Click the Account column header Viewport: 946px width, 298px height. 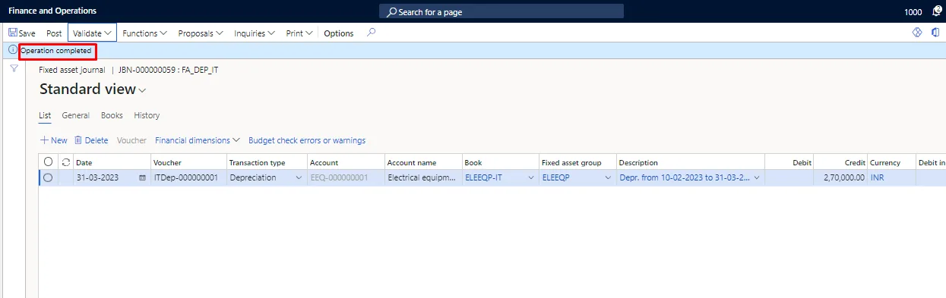tap(324, 162)
